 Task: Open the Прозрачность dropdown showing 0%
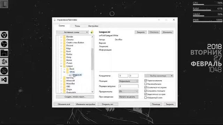click(x=129, y=91)
